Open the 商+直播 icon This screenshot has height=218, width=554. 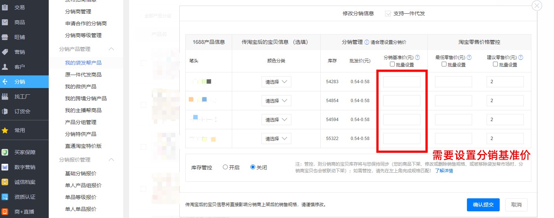pyautogui.click(x=5, y=212)
